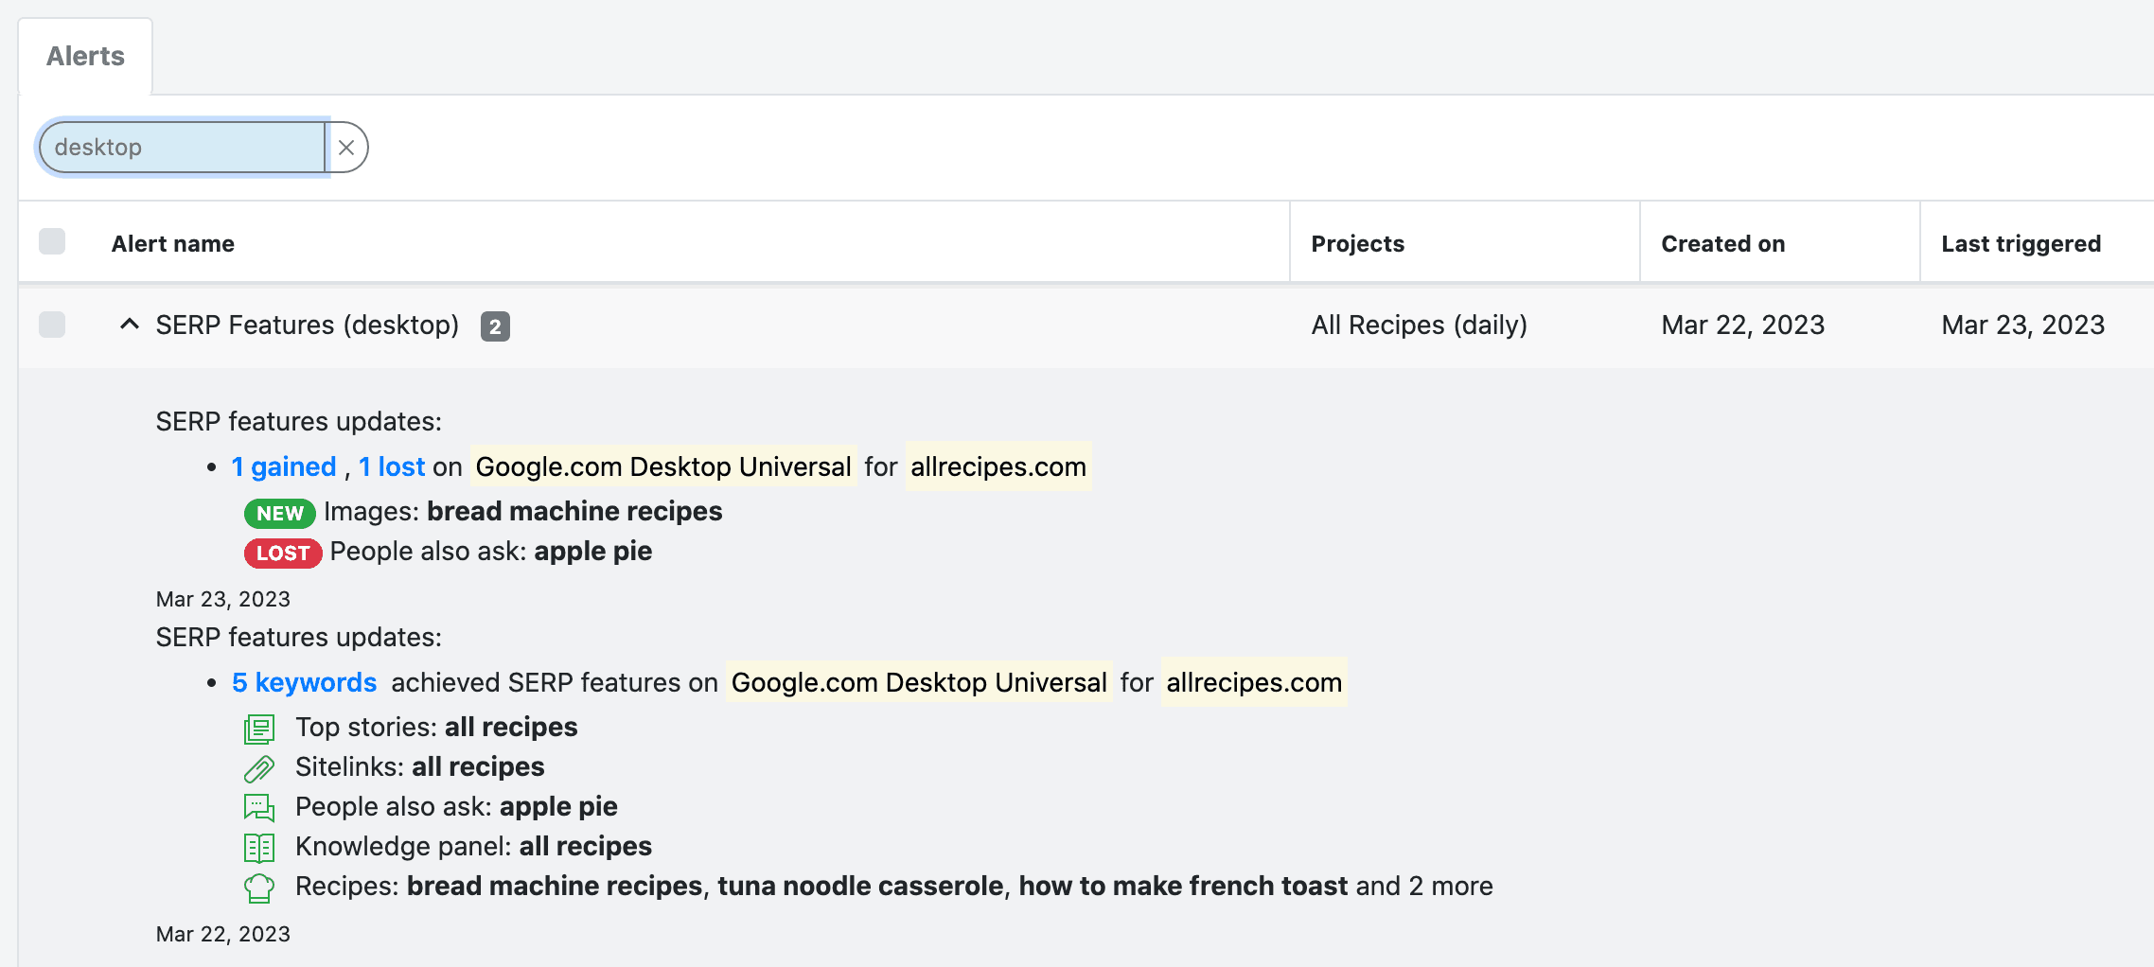Click the Sitelinks paperclip icon
The height and width of the screenshot is (967, 2154).
[259, 768]
